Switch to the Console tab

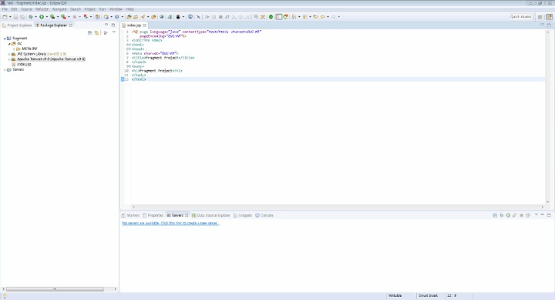(264, 215)
